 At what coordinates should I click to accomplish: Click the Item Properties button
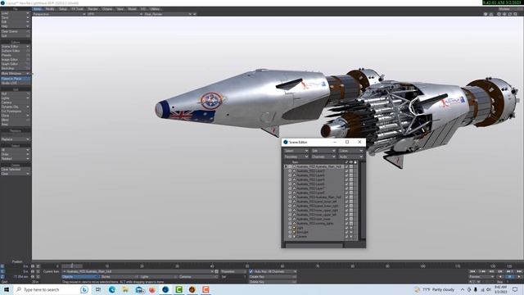tap(233, 271)
